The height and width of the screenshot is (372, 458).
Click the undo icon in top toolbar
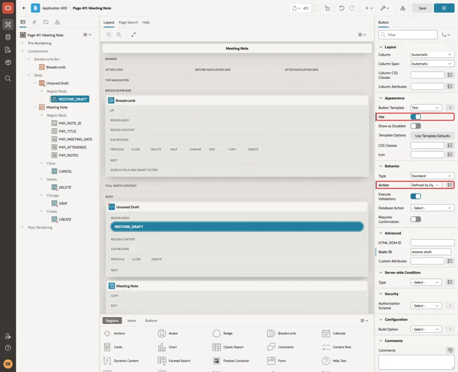[x=341, y=8]
